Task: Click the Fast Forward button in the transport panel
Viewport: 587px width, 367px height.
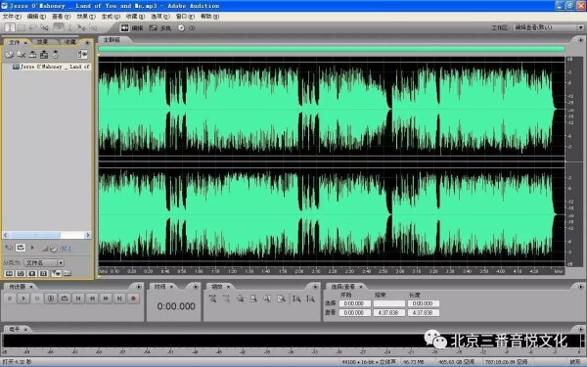Action: 106,298
